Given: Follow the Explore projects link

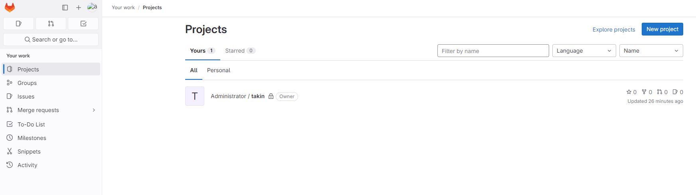Looking at the screenshot, I should 613,30.
